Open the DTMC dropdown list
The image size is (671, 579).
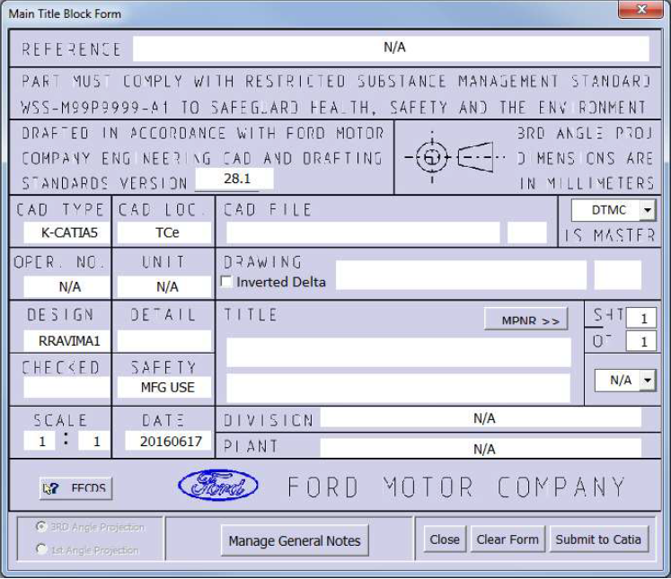coord(648,210)
